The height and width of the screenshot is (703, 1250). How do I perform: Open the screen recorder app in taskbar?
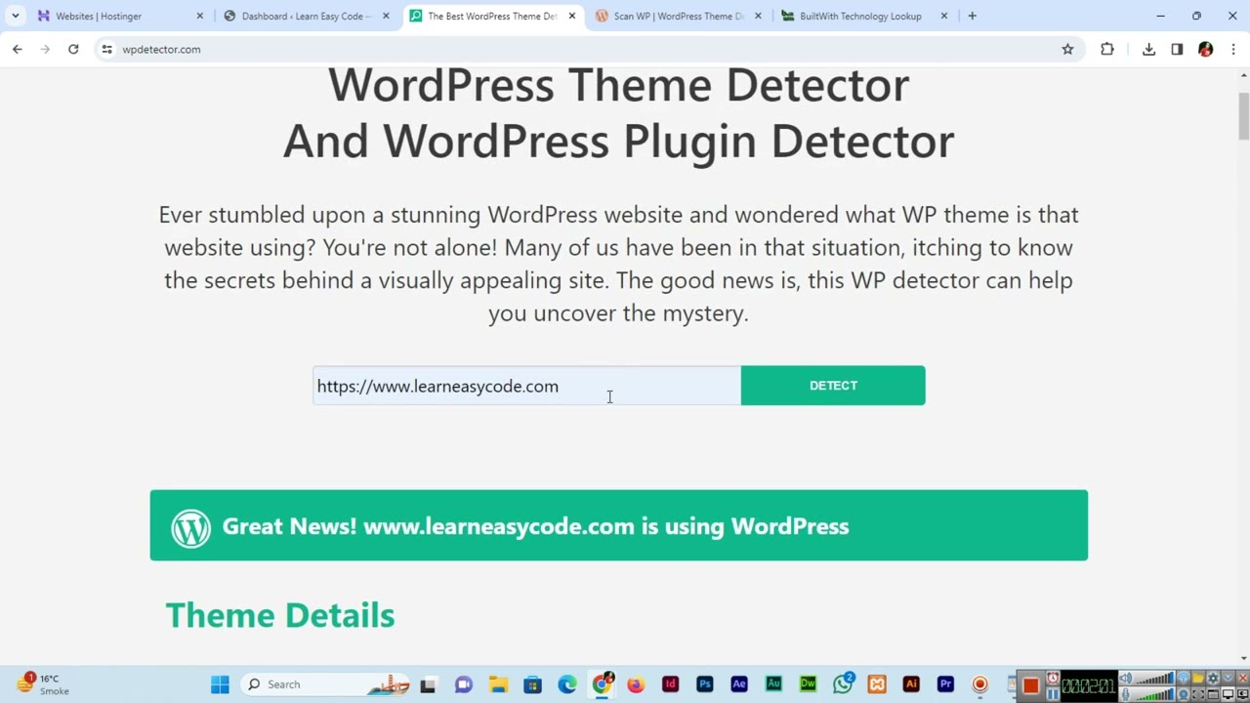coord(979,684)
